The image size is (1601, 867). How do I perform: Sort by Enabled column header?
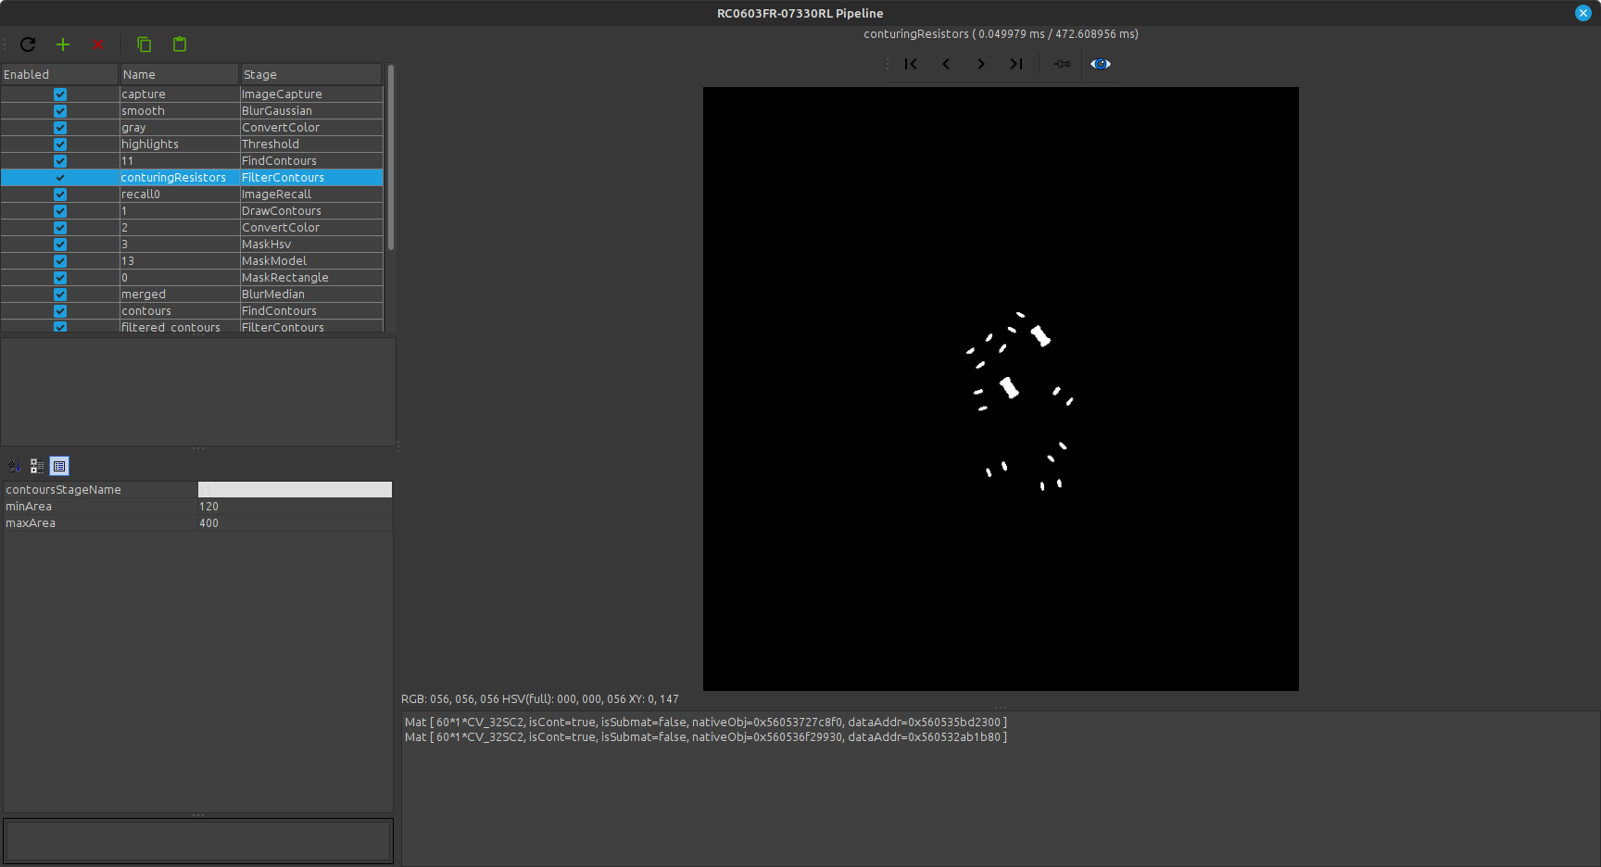pyautogui.click(x=59, y=74)
